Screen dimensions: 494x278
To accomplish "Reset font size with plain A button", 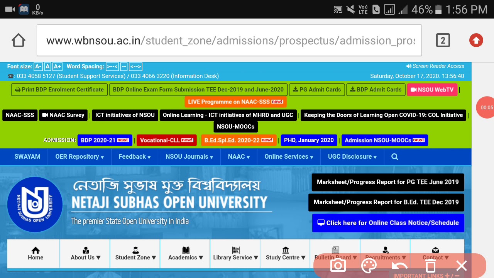I will click(47, 66).
